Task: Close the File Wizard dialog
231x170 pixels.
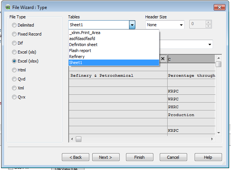Action: (x=219, y=7)
